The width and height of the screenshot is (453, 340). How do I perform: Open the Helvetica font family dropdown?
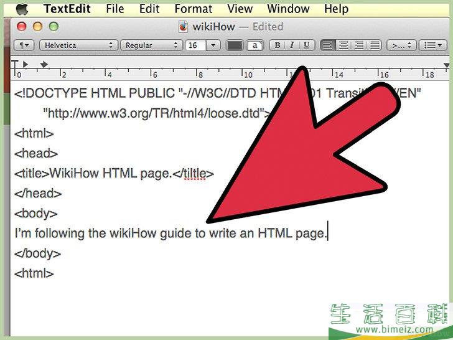tap(78, 45)
